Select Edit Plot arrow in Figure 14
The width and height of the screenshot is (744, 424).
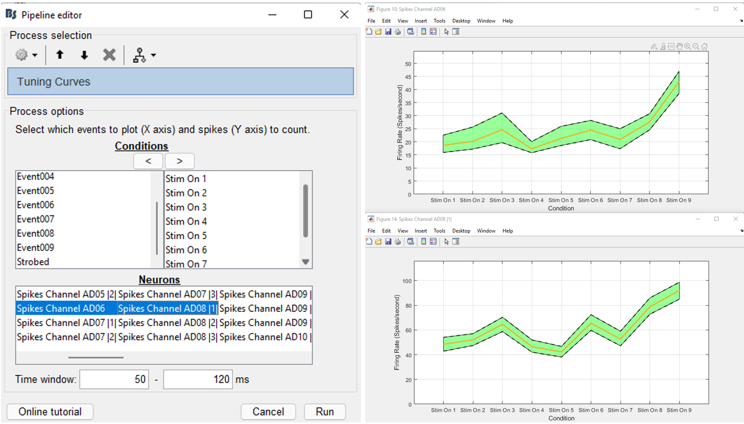446,242
